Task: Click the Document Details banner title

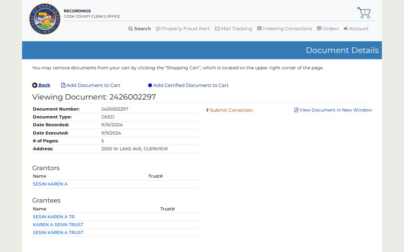Action: tap(342, 50)
